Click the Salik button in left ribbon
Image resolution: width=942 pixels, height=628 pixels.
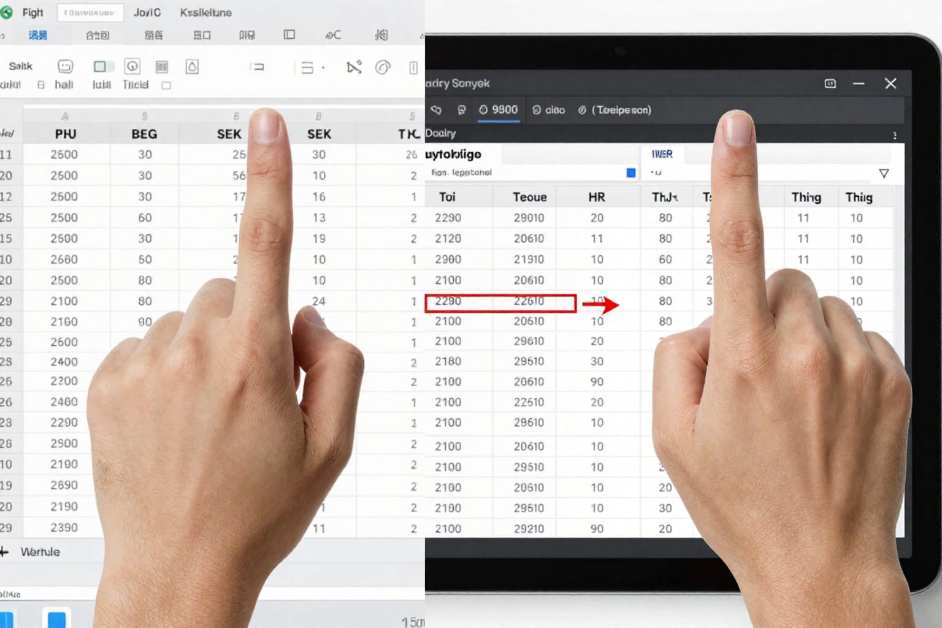tap(20, 66)
